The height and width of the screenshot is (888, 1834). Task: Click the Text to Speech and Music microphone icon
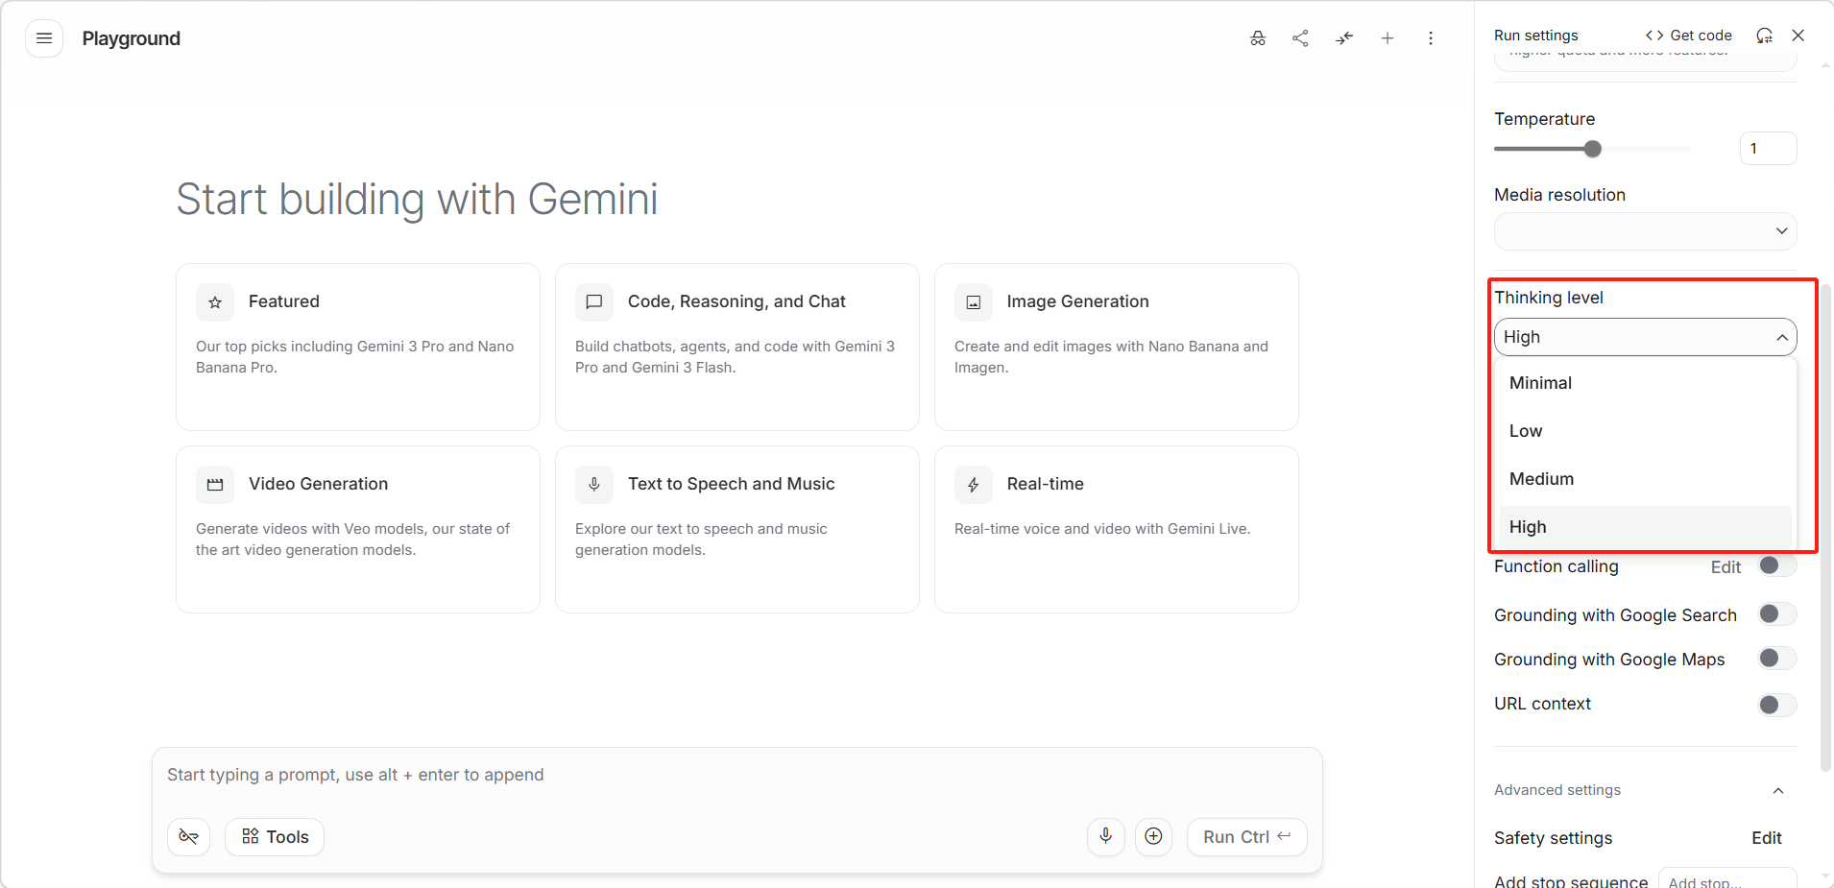(594, 485)
